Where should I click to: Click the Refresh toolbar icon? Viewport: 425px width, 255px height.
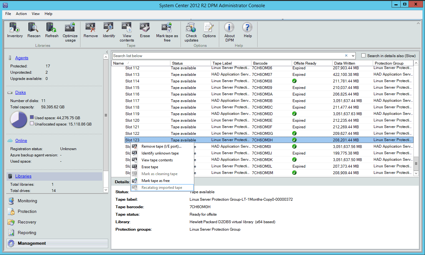(51, 27)
